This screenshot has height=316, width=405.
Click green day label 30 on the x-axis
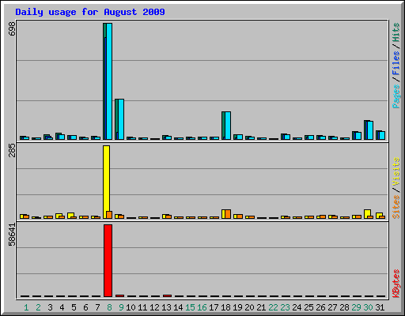click(x=368, y=307)
